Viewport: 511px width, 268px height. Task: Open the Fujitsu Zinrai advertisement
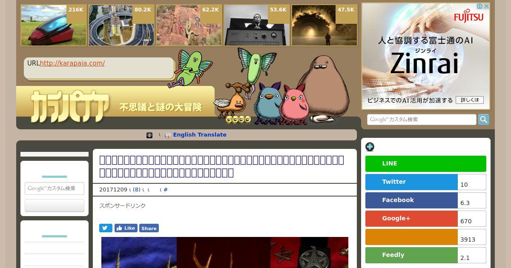point(426,56)
